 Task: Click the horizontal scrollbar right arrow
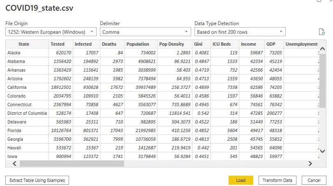point(310,163)
